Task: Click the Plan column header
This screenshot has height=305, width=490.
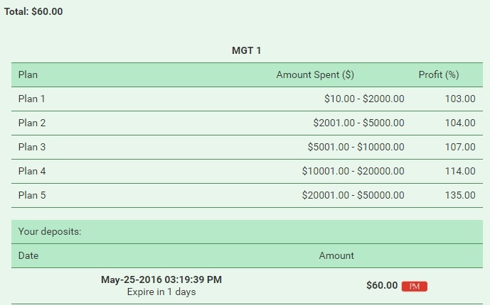Action: point(28,74)
